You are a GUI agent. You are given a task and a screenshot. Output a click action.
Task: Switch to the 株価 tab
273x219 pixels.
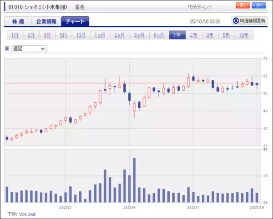[x=18, y=21]
